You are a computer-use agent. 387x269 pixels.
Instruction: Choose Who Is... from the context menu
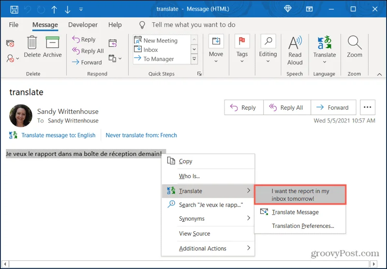(208, 176)
